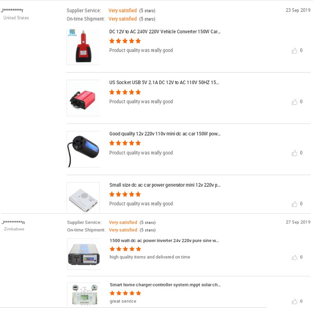Image resolution: width=314 pixels, height=314 pixels.
Task: Click five-star rating of DC 12V converter
Action: [x=125, y=41]
